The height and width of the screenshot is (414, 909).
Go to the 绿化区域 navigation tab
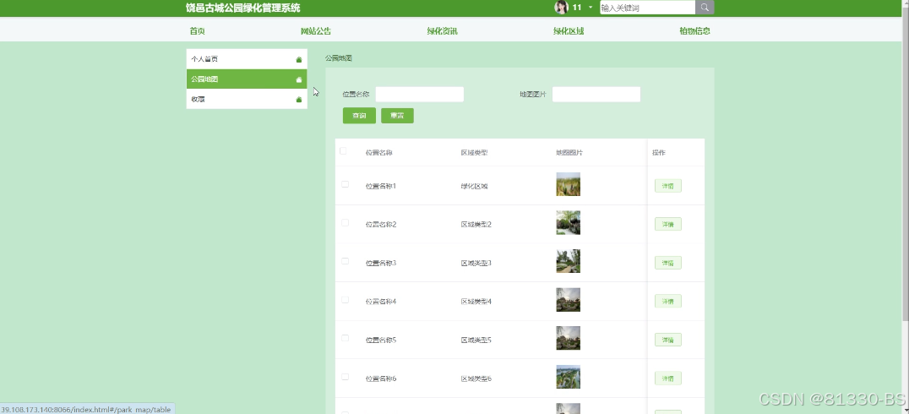click(568, 31)
